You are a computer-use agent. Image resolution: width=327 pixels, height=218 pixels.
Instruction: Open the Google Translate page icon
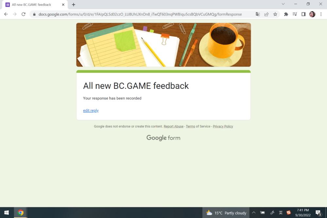tap(258, 14)
